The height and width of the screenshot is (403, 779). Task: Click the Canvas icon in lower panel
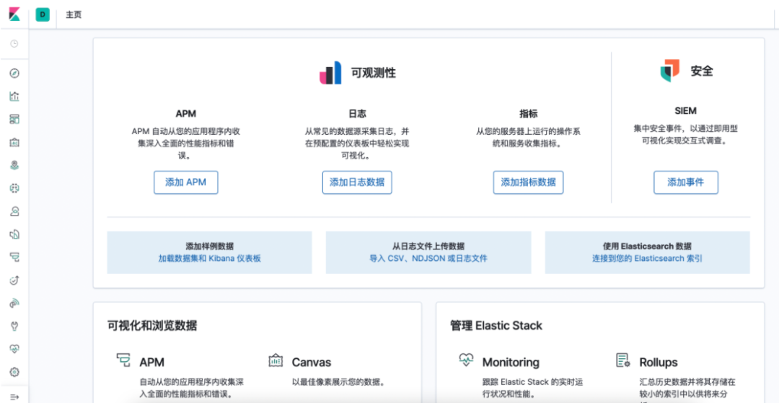point(276,360)
